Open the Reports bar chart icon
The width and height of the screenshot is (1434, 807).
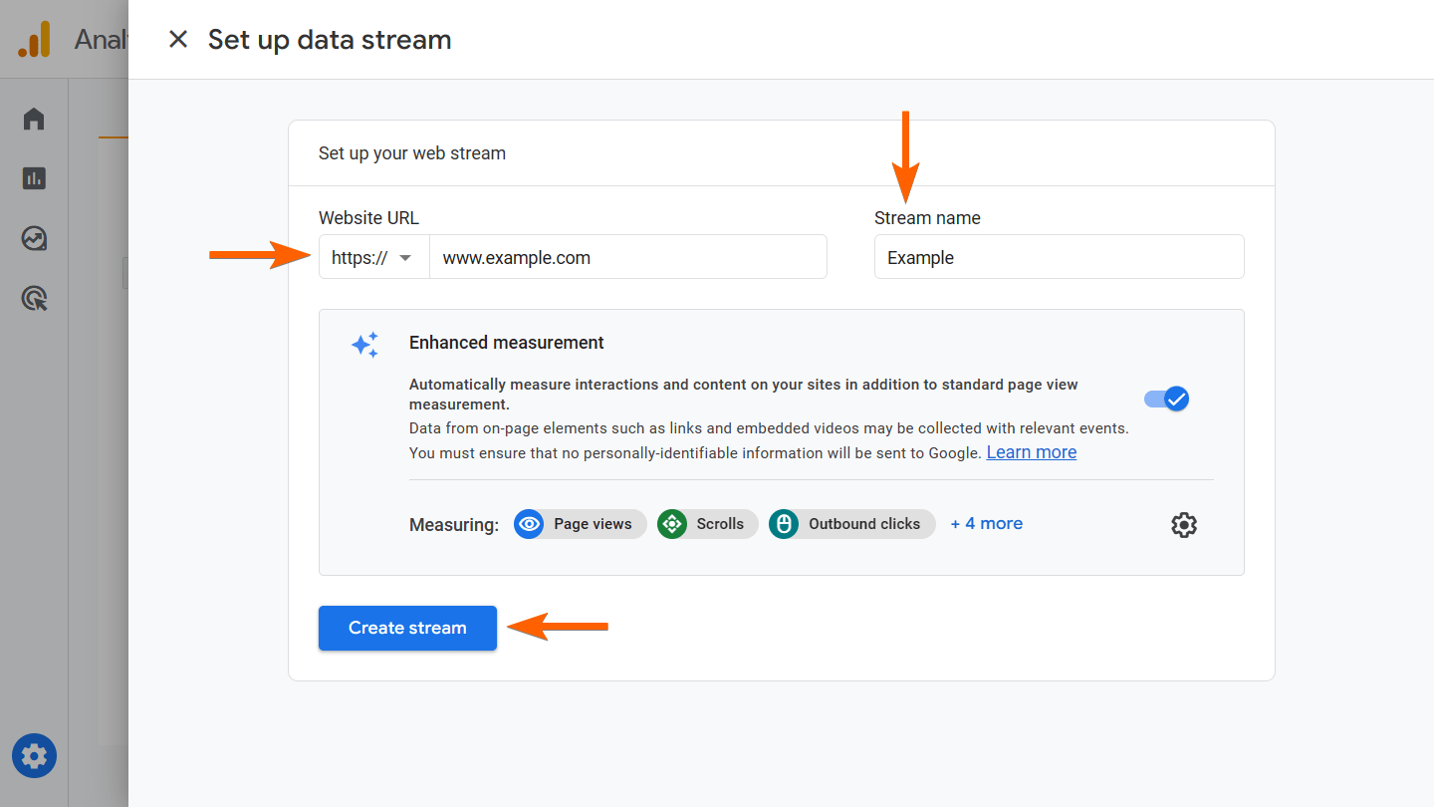point(34,178)
